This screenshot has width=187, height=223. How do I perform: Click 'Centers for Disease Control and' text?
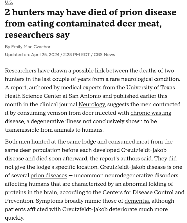coord(143,192)
